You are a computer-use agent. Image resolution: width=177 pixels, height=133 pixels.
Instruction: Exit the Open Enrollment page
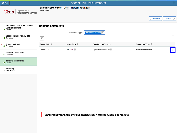pos(5,3)
